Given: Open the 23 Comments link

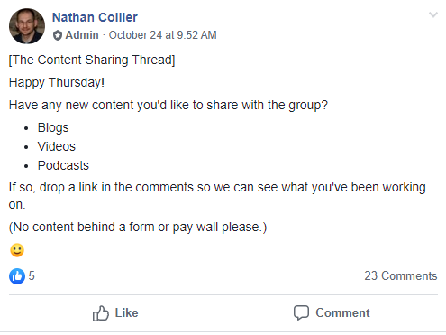Looking at the screenshot, I should pos(401,275).
